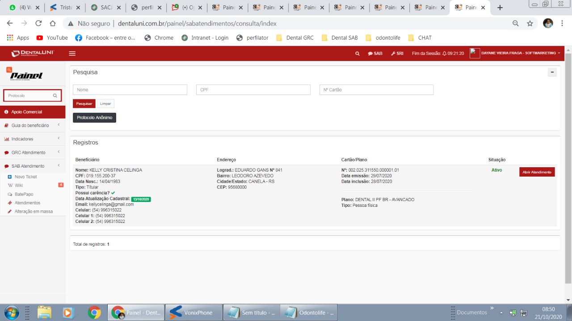572x321 pixels.
Task: Expand the Documentos taskbar toolbar chevron
Action: tap(492, 308)
